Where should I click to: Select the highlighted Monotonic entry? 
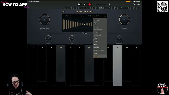[x=100, y=56]
